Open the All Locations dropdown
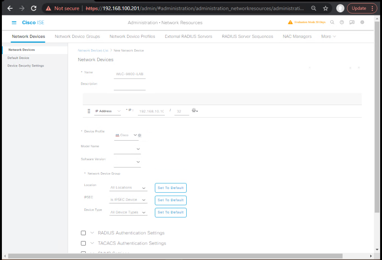 (x=128, y=187)
